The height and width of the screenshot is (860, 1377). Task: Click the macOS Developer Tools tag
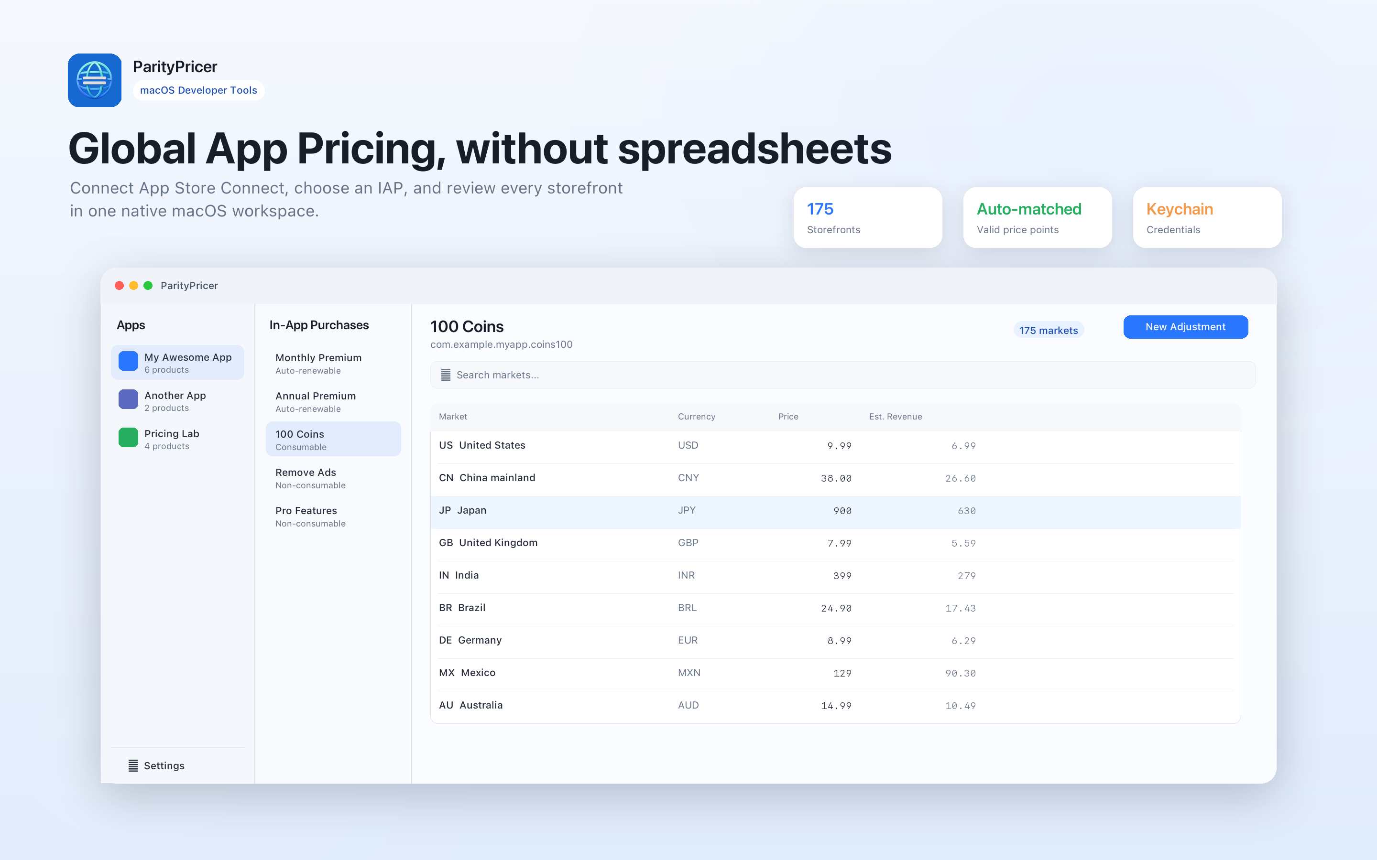point(198,90)
